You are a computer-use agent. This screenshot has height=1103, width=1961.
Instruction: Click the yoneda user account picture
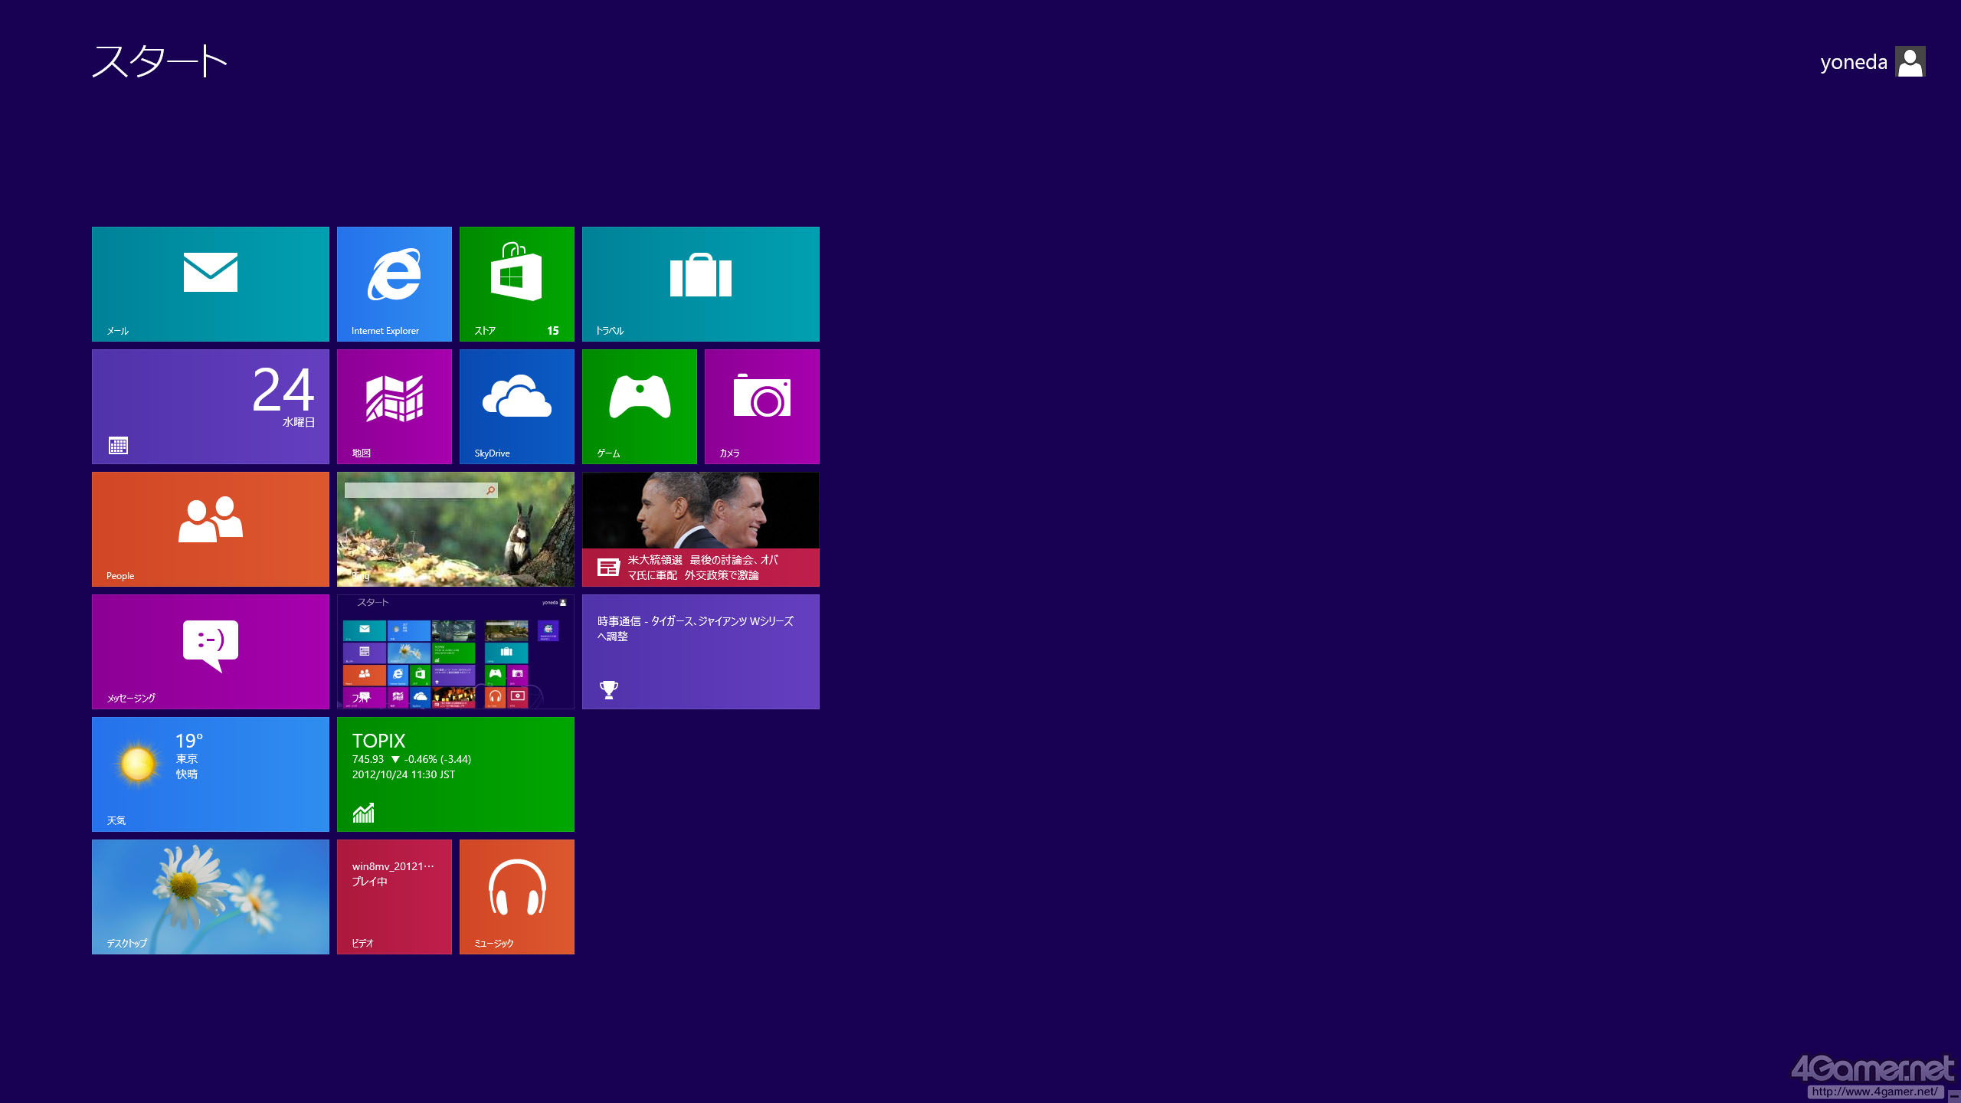(x=1910, y=62)
